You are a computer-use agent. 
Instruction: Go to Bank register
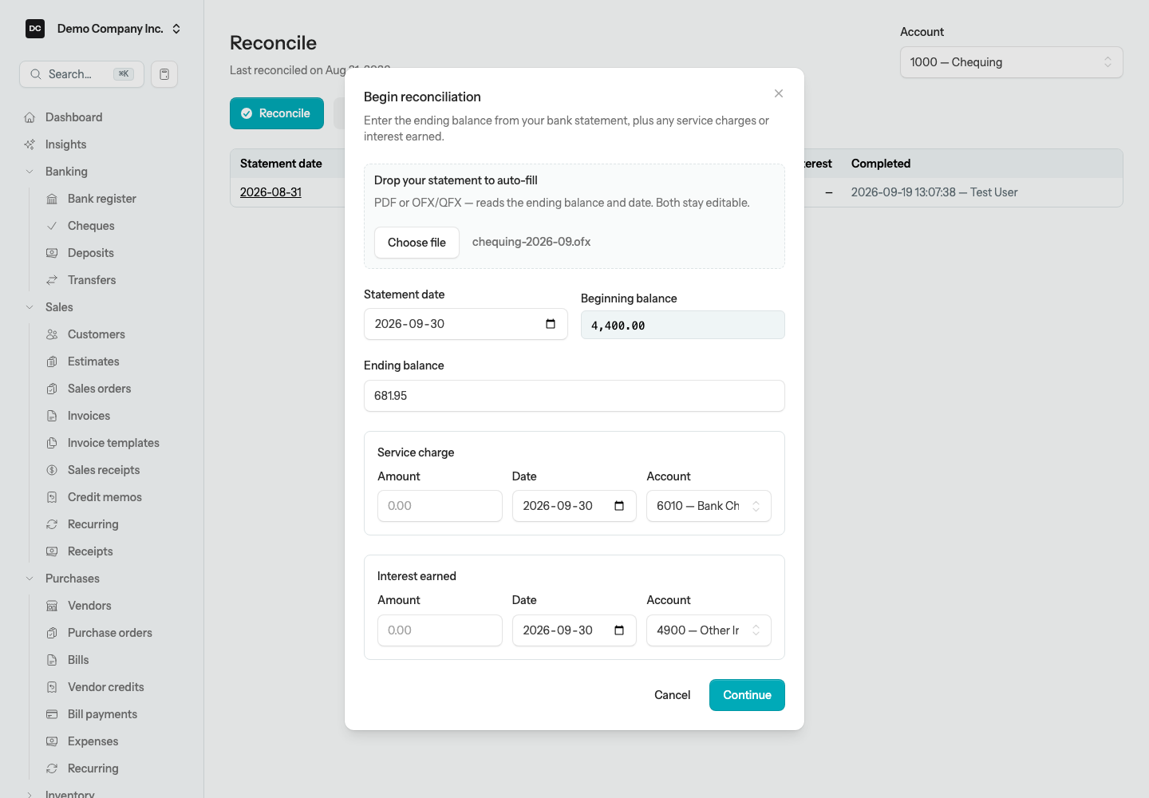pyautogui.click(x=101, y=199)
